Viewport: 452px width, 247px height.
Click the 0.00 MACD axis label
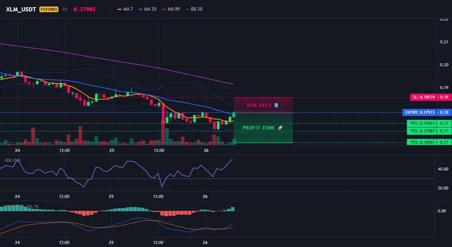[442, 211]
